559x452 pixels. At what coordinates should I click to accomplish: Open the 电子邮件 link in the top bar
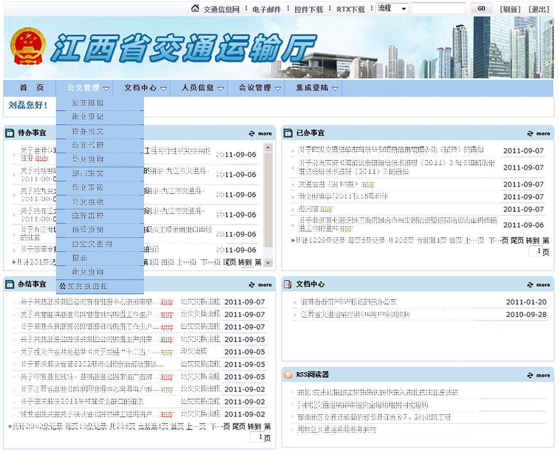click(267, 9)
